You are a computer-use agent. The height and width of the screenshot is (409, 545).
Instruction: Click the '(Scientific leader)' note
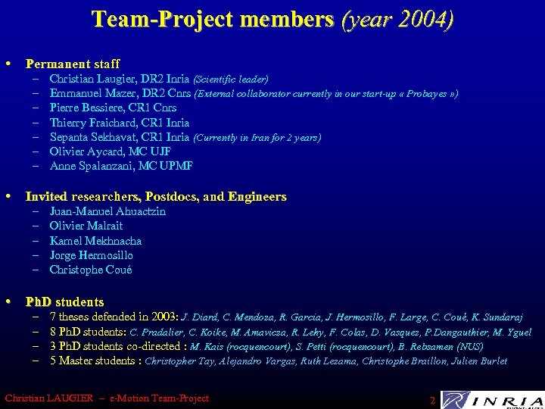click(231, 80)
